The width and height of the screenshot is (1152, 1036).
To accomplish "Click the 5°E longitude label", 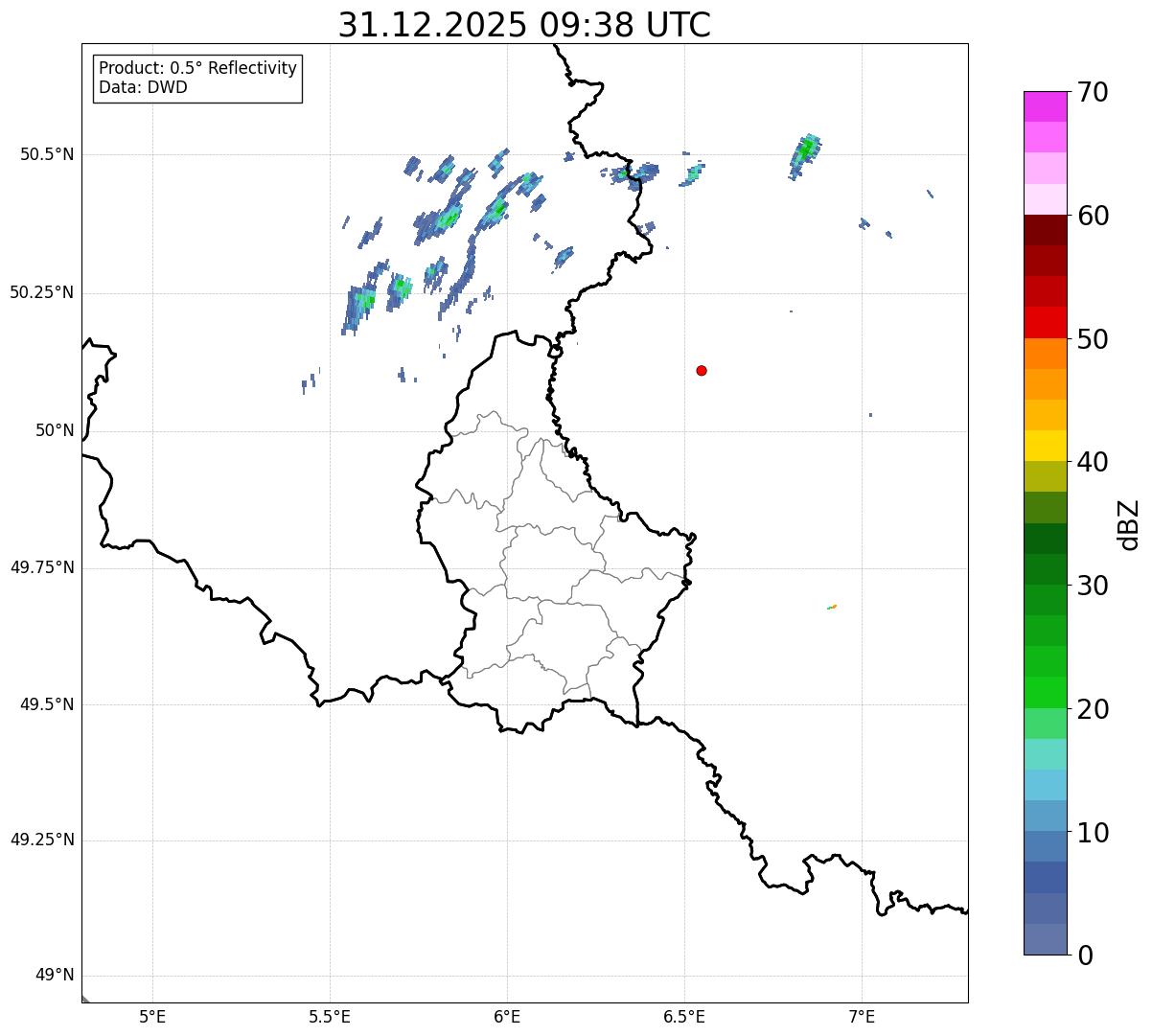I will (152, 1016).
